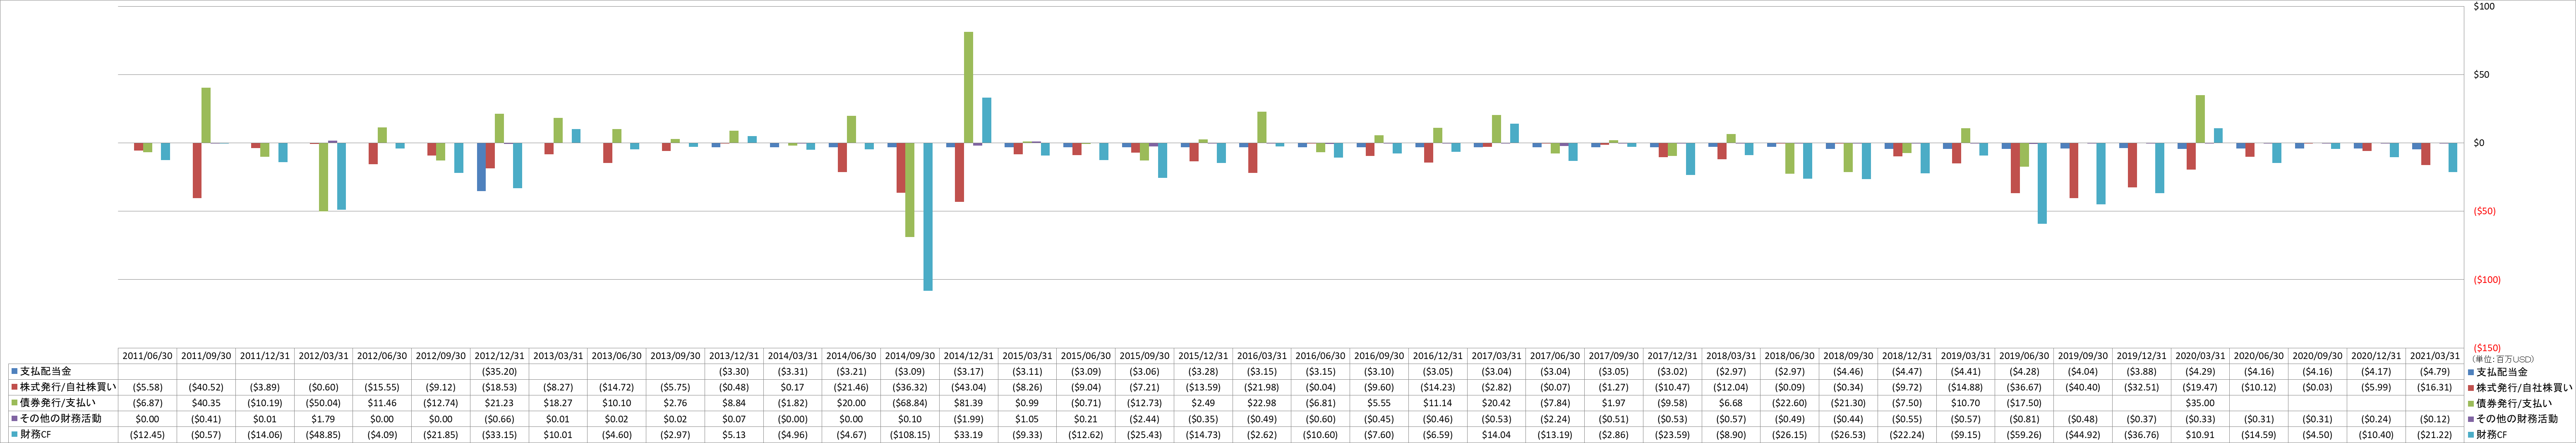Viewport: 2576px width, 443px height.
Task: Select the $40.35 bond cell under 2011/09/30
Action: pos(206,403)
